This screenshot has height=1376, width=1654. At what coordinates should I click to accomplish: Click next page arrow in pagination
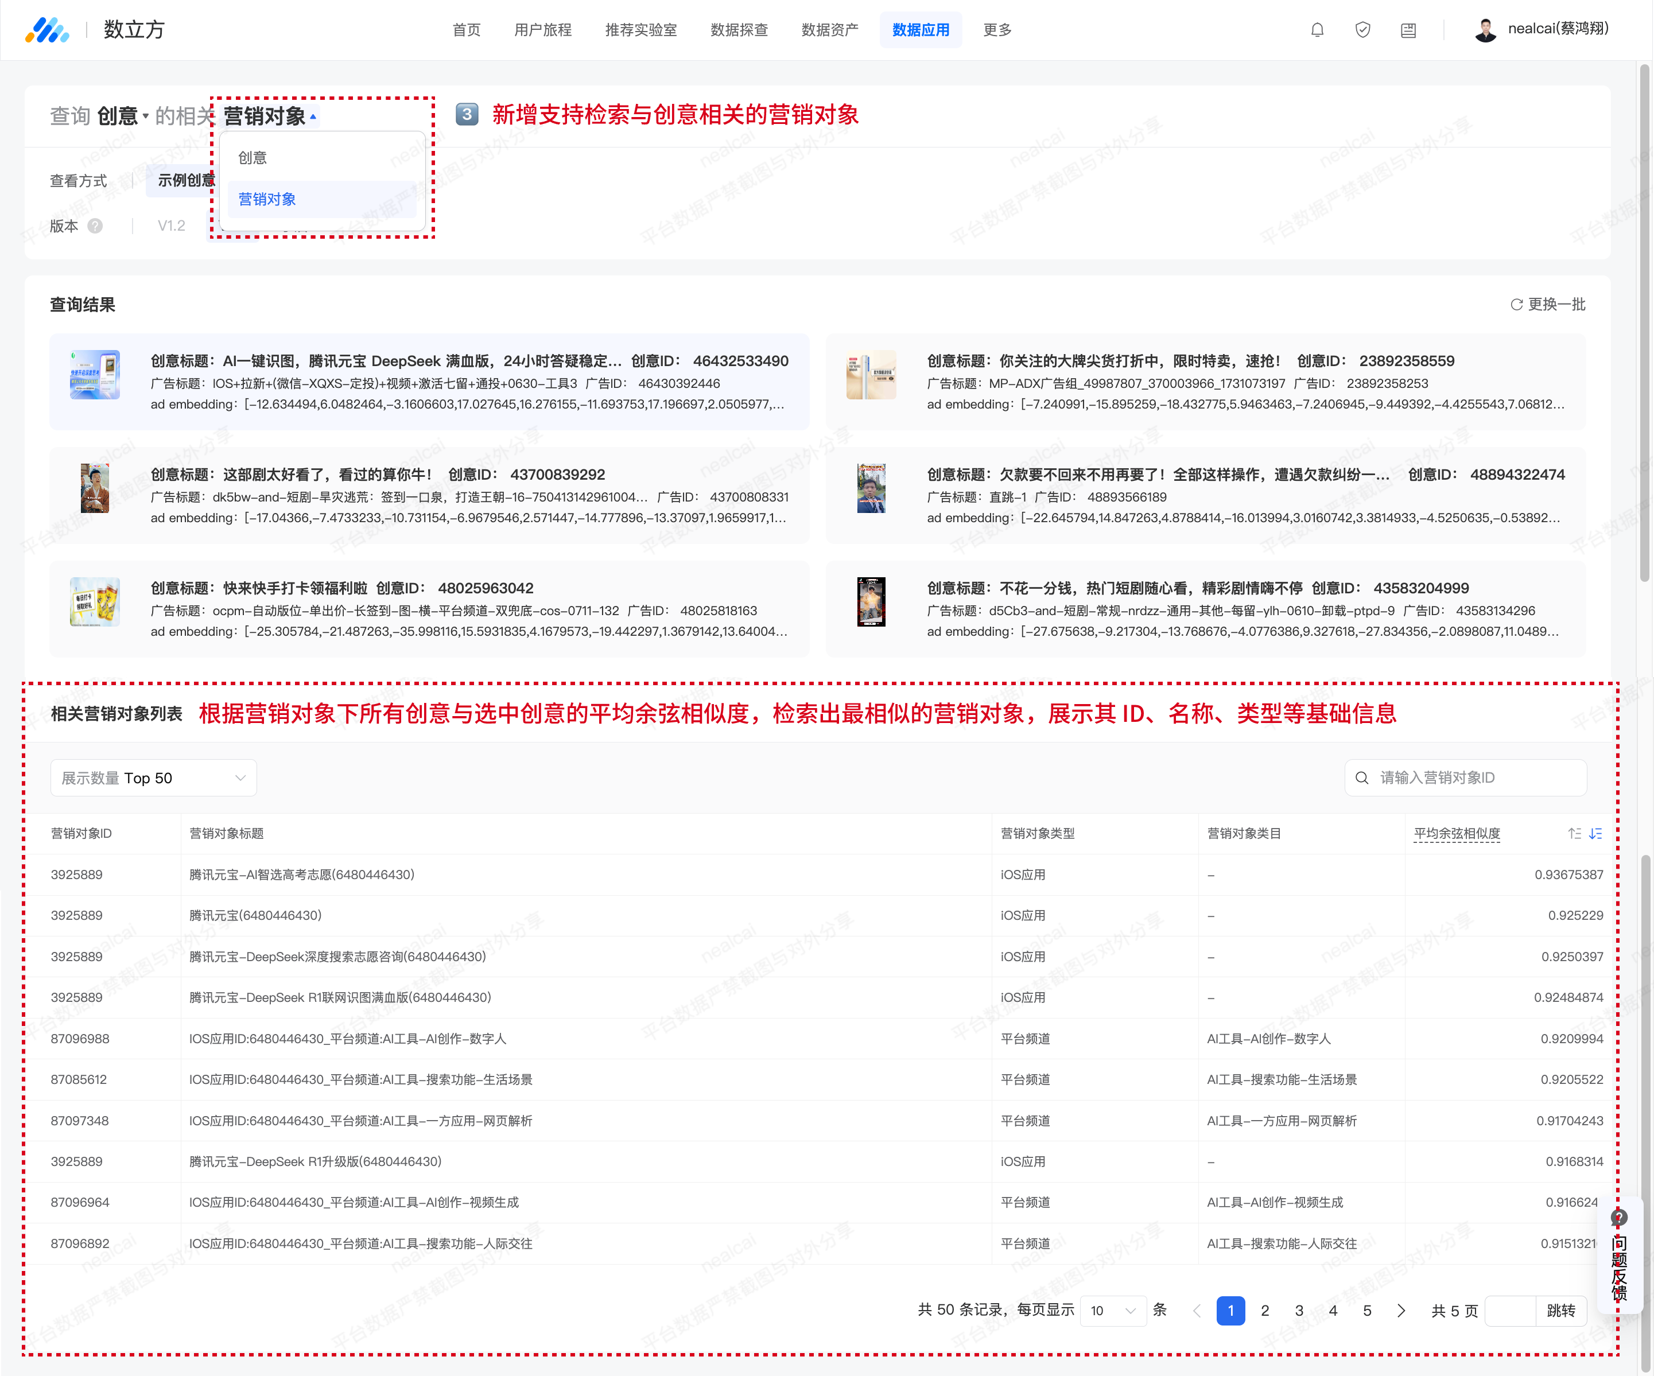click(x=1401, y=1311)
